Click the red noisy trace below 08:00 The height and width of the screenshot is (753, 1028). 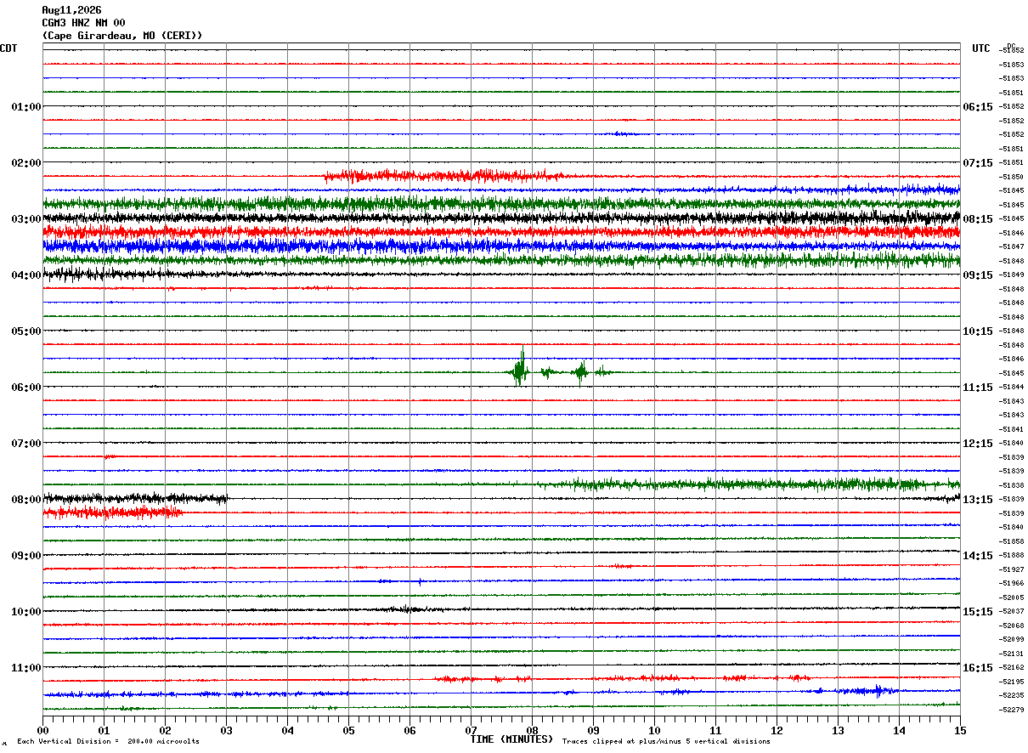(x=113, y=512)
